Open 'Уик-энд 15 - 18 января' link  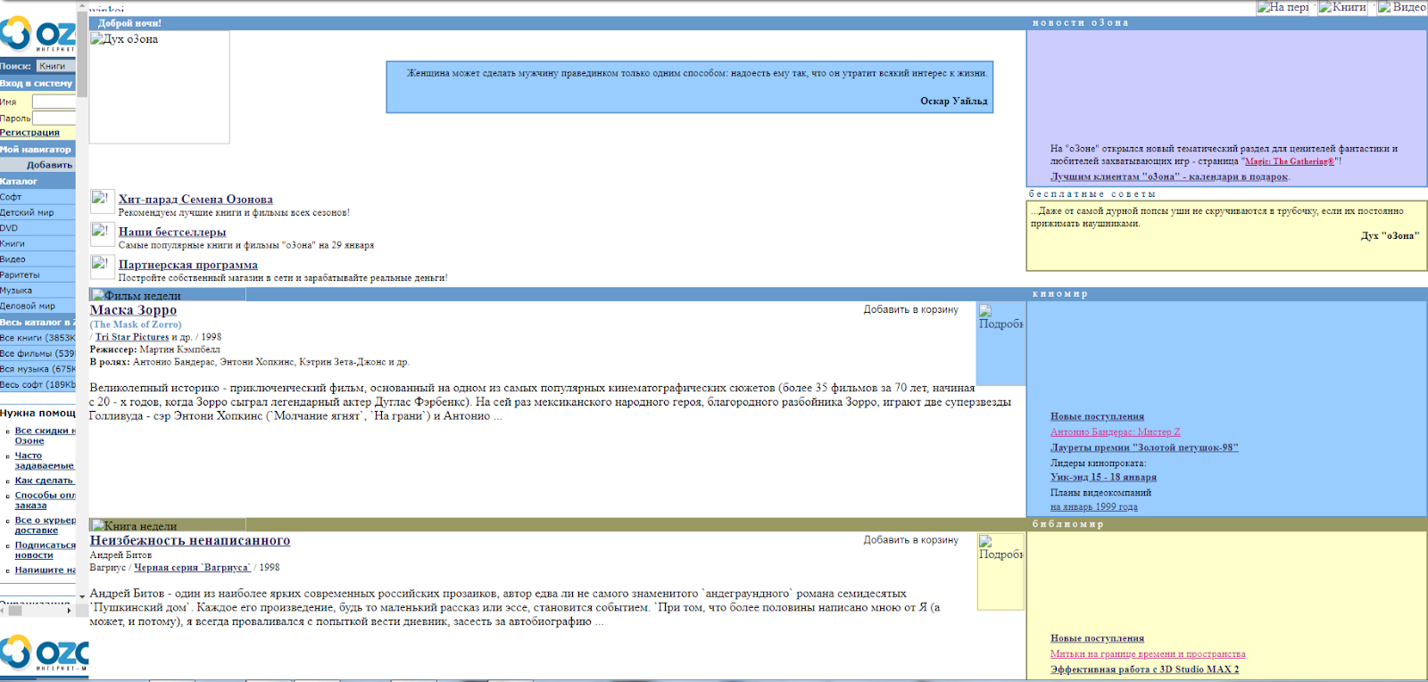pyautogui.click(x=1103, y=477)
